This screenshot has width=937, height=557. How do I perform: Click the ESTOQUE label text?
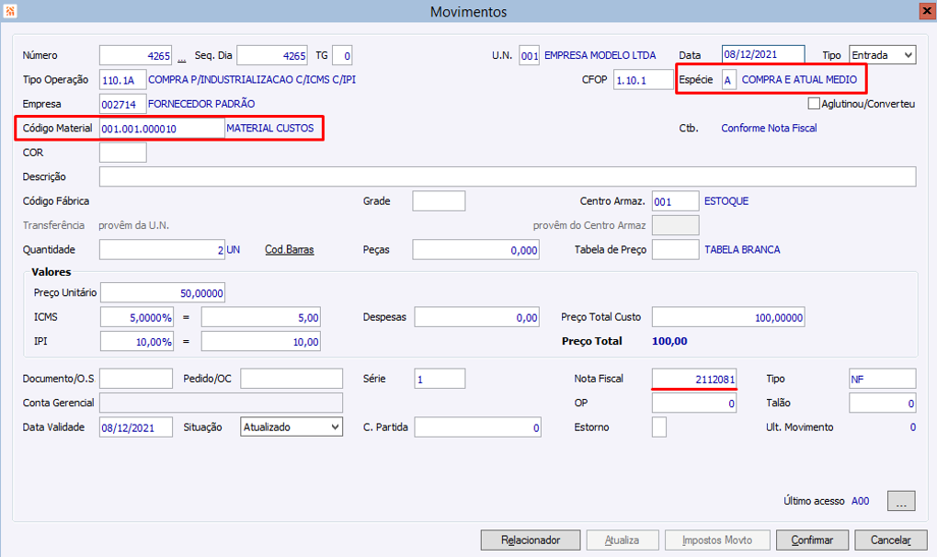726,200
